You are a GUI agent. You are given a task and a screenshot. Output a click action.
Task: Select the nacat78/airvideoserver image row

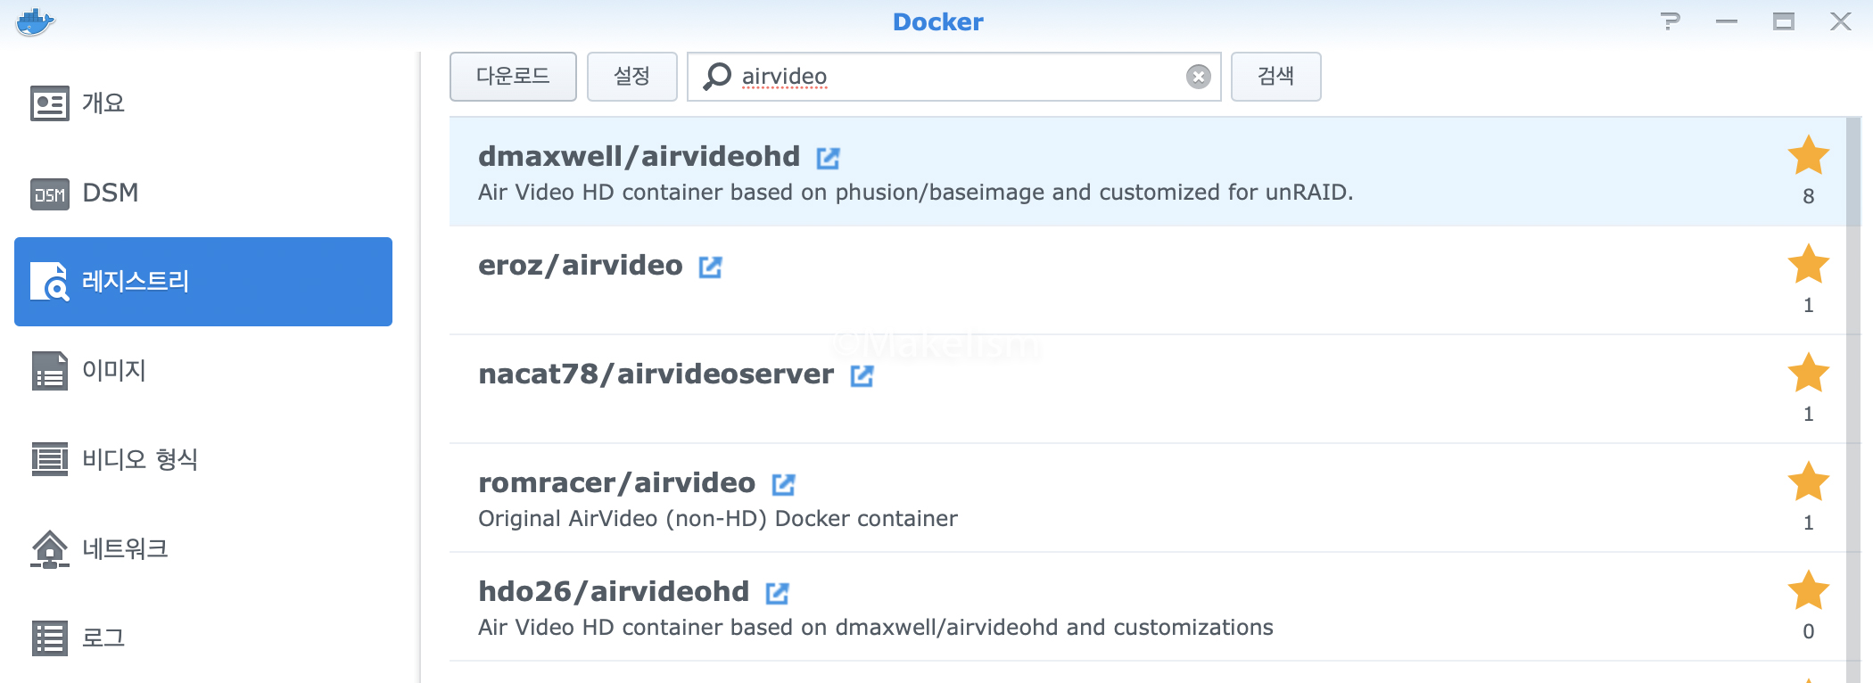click(1148, 390)
